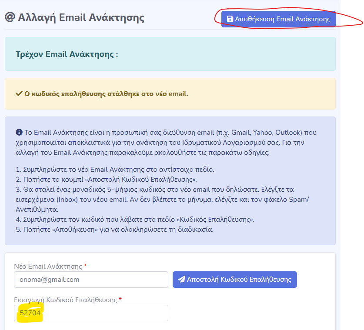Focus the verification code field containing 52704

click(x=91, y=313)
